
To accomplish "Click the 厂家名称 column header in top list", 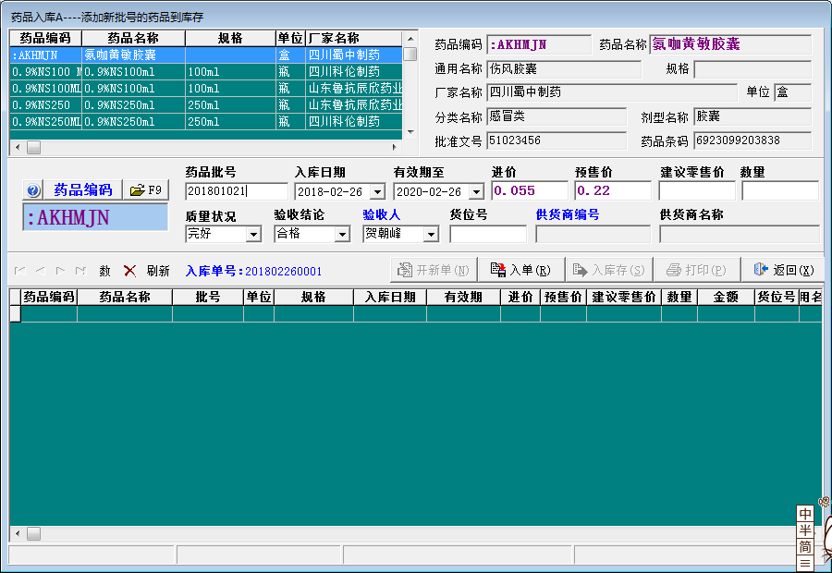I will [x=353, y=38].
